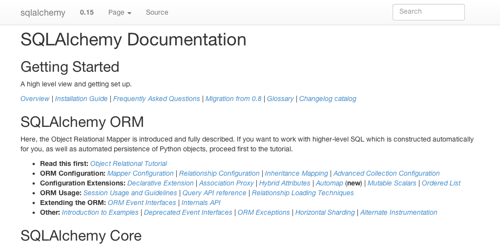This screenshot has height=244, width=500.
Task: Click 'A high level view' sentence
Action: 76,84
